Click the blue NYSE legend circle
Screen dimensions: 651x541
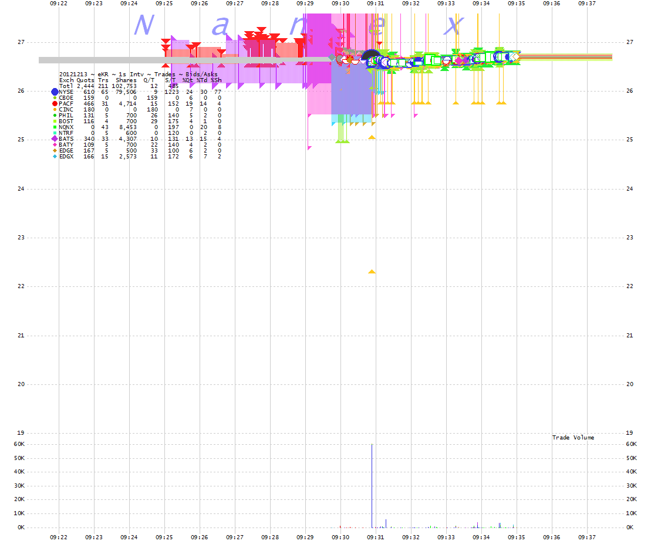click(x=55, y=92)
